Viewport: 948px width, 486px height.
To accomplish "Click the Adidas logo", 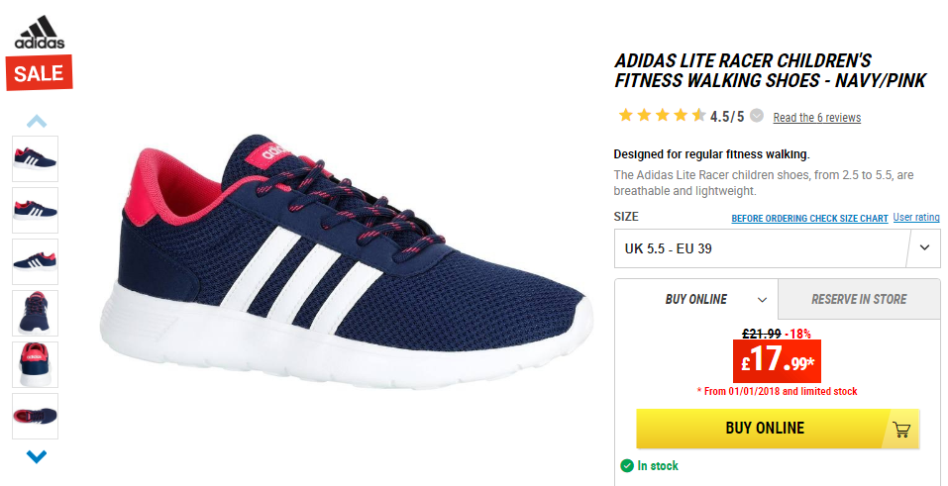I will click(40, 32).
